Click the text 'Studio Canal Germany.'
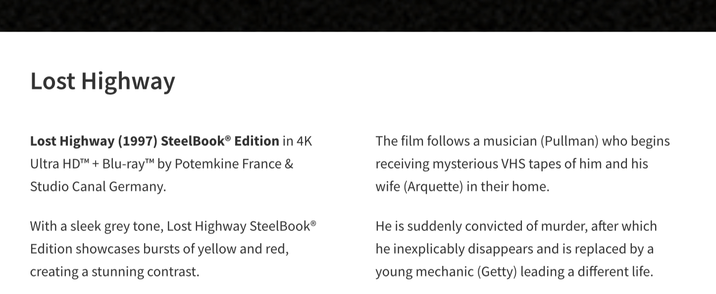The width and height of the screenshot is (716, 294). point(98,187)
